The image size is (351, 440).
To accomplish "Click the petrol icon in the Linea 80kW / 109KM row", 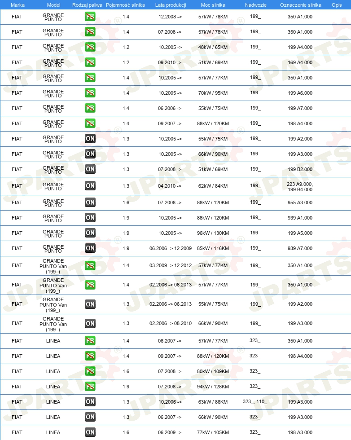I will 90,371.
